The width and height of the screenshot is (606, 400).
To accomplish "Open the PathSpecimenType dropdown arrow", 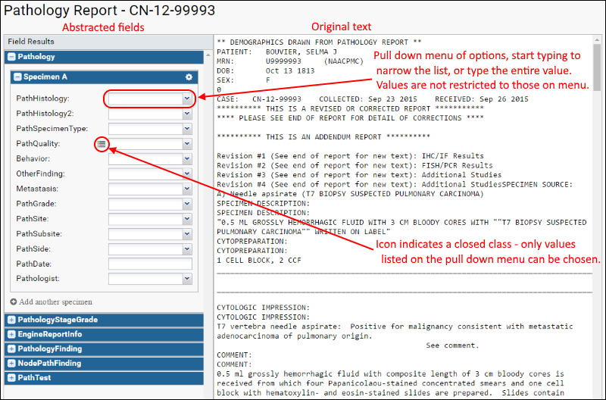I will (x=187, y=129).
